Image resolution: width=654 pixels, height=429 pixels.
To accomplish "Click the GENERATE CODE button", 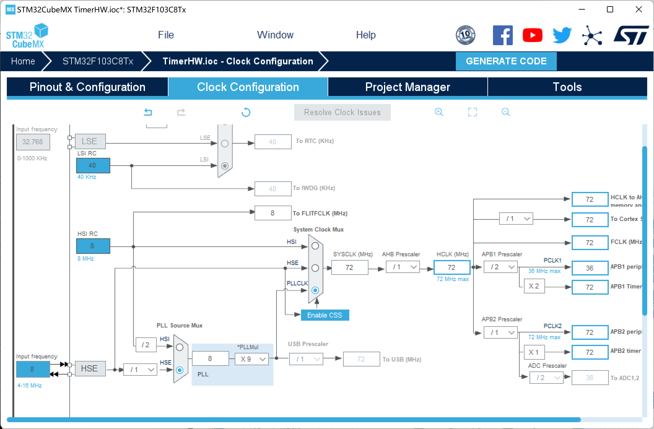I will 506,61.
